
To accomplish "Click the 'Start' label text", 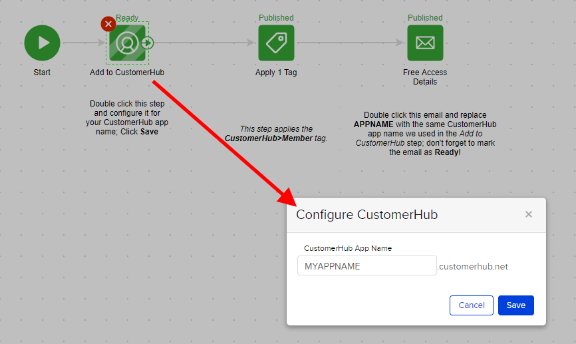I will (x=42, y=73).
